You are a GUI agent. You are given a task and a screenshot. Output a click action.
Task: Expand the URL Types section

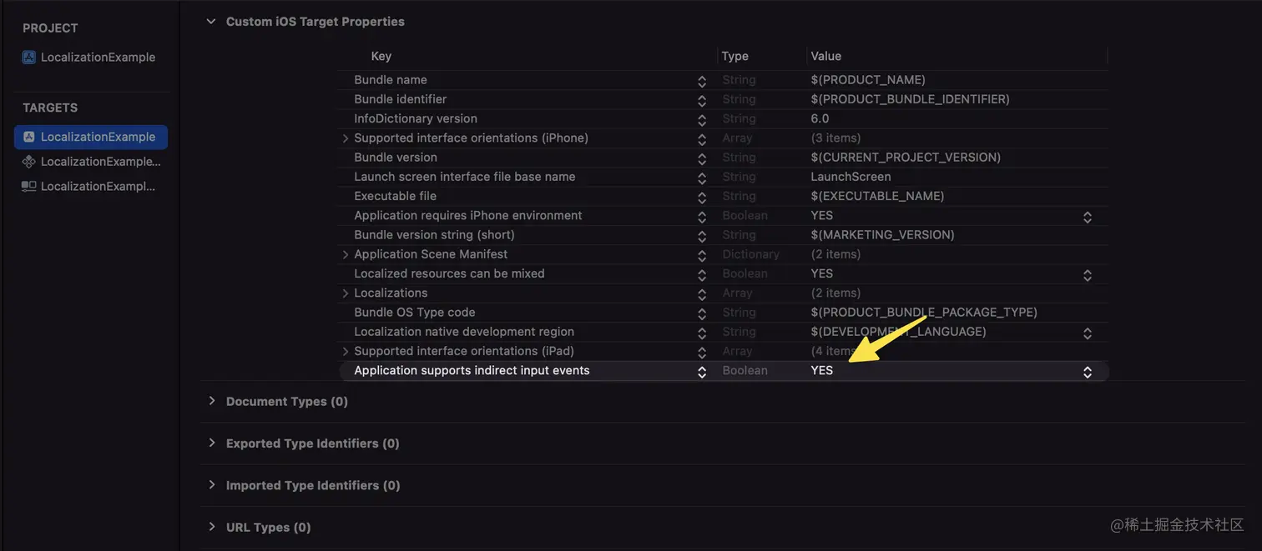click(x=211, y=527)
